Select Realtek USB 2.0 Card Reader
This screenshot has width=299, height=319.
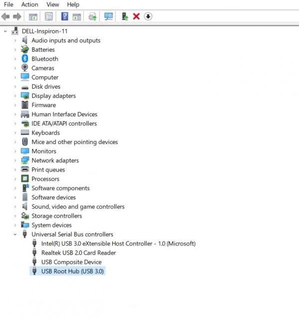pyautogui.click(x=78, y=253)
